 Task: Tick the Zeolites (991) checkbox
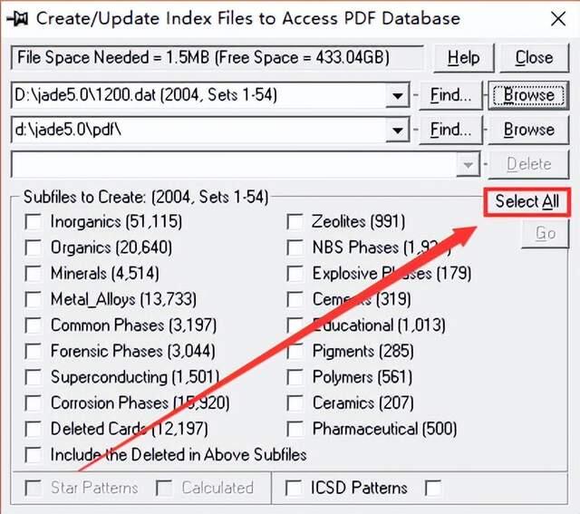[295, 221]
